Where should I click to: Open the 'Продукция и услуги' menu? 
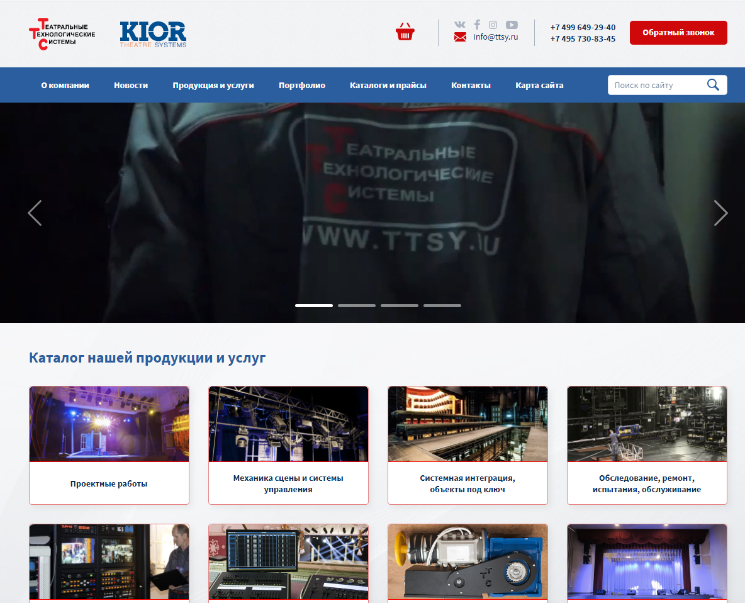coord(213,86)
